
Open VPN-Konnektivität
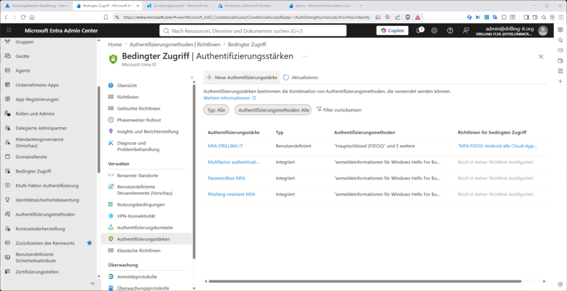tap(136, 216)
